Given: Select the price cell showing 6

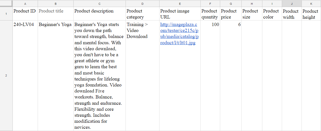Looking at the screenshot, I should (231, 75).
